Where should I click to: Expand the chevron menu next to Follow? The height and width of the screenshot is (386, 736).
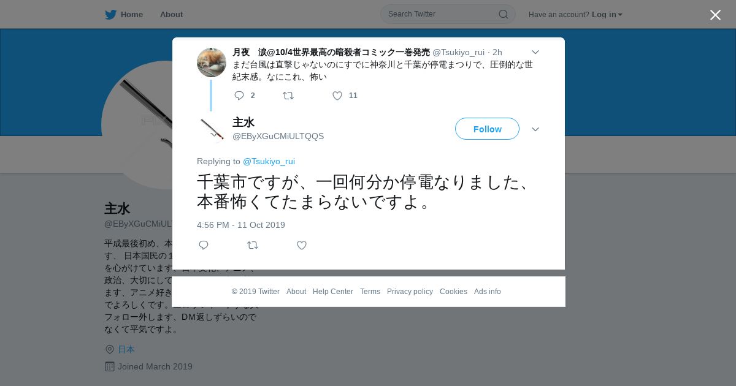(535, 129)
